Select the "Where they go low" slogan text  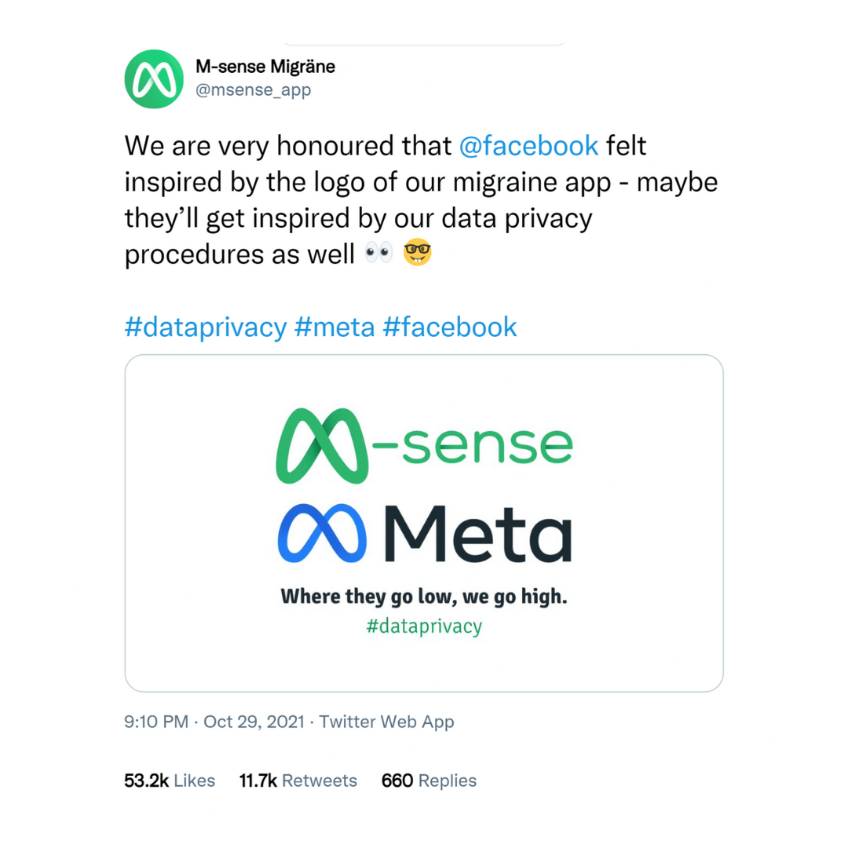tap(424, 597)
